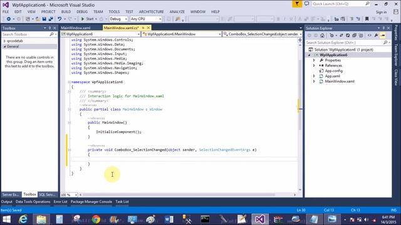401x225 pixels.
Task: Click the Save All icon
Action: pyautogui.click(x=51, y=19)
